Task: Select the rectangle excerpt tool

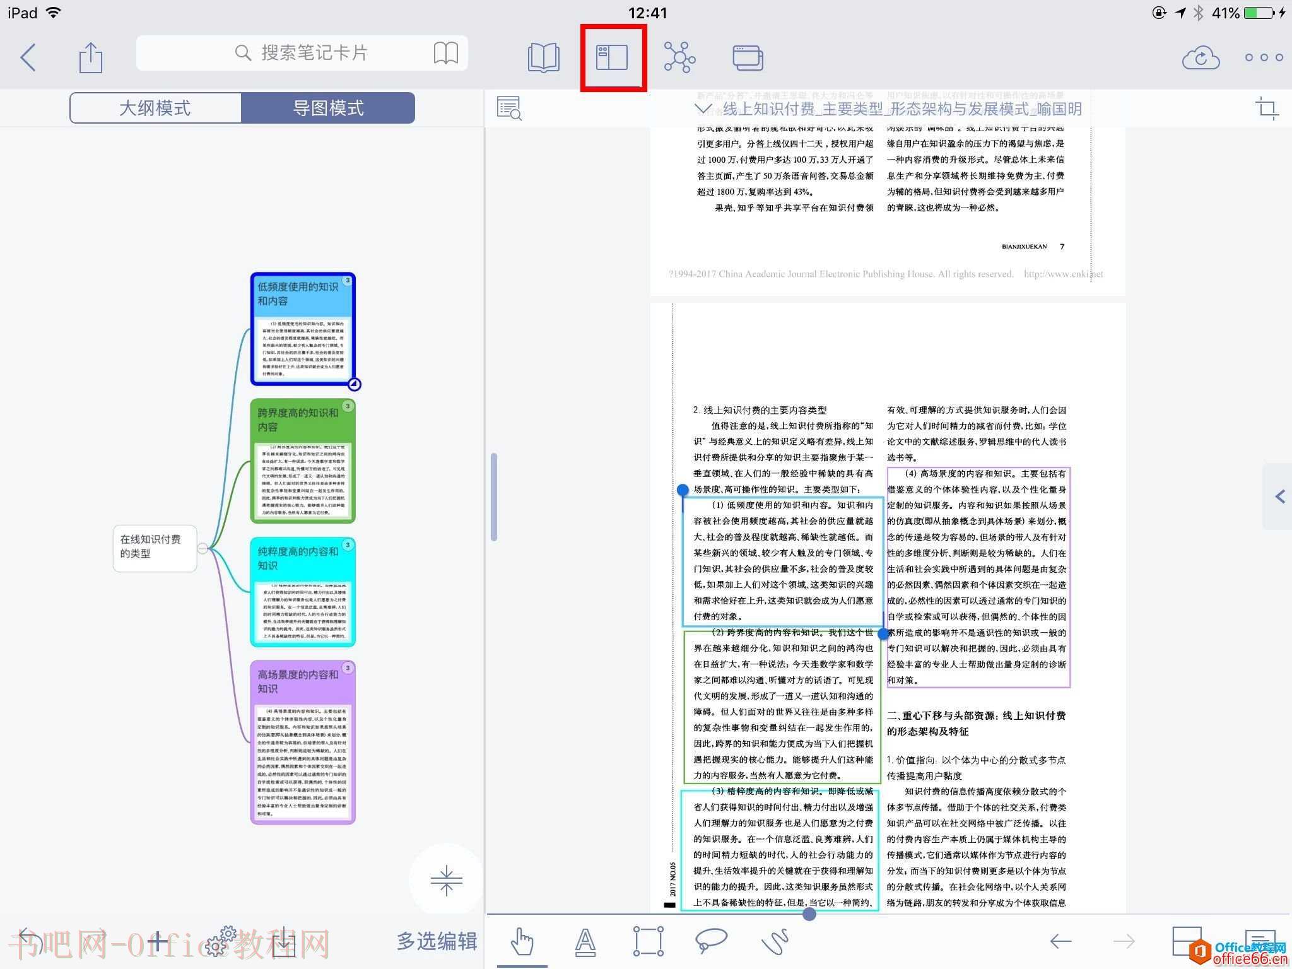Action: pos(649,942)
